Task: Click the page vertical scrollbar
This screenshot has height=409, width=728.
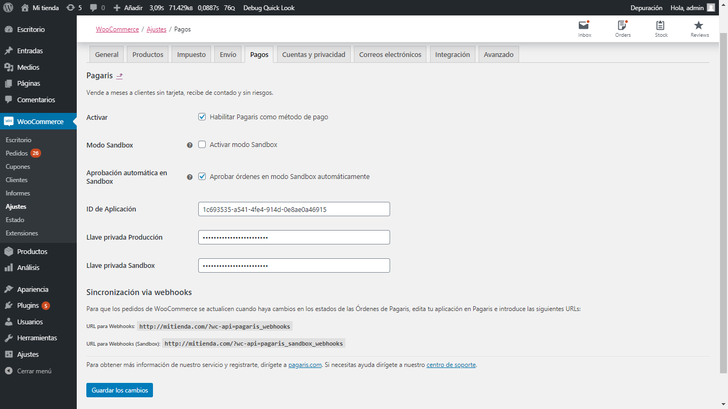Action: [724, 202]
